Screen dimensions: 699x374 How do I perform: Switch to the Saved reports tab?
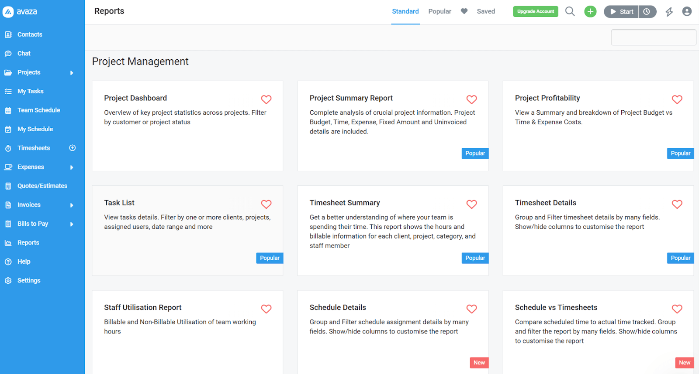[x=486, y=11]
